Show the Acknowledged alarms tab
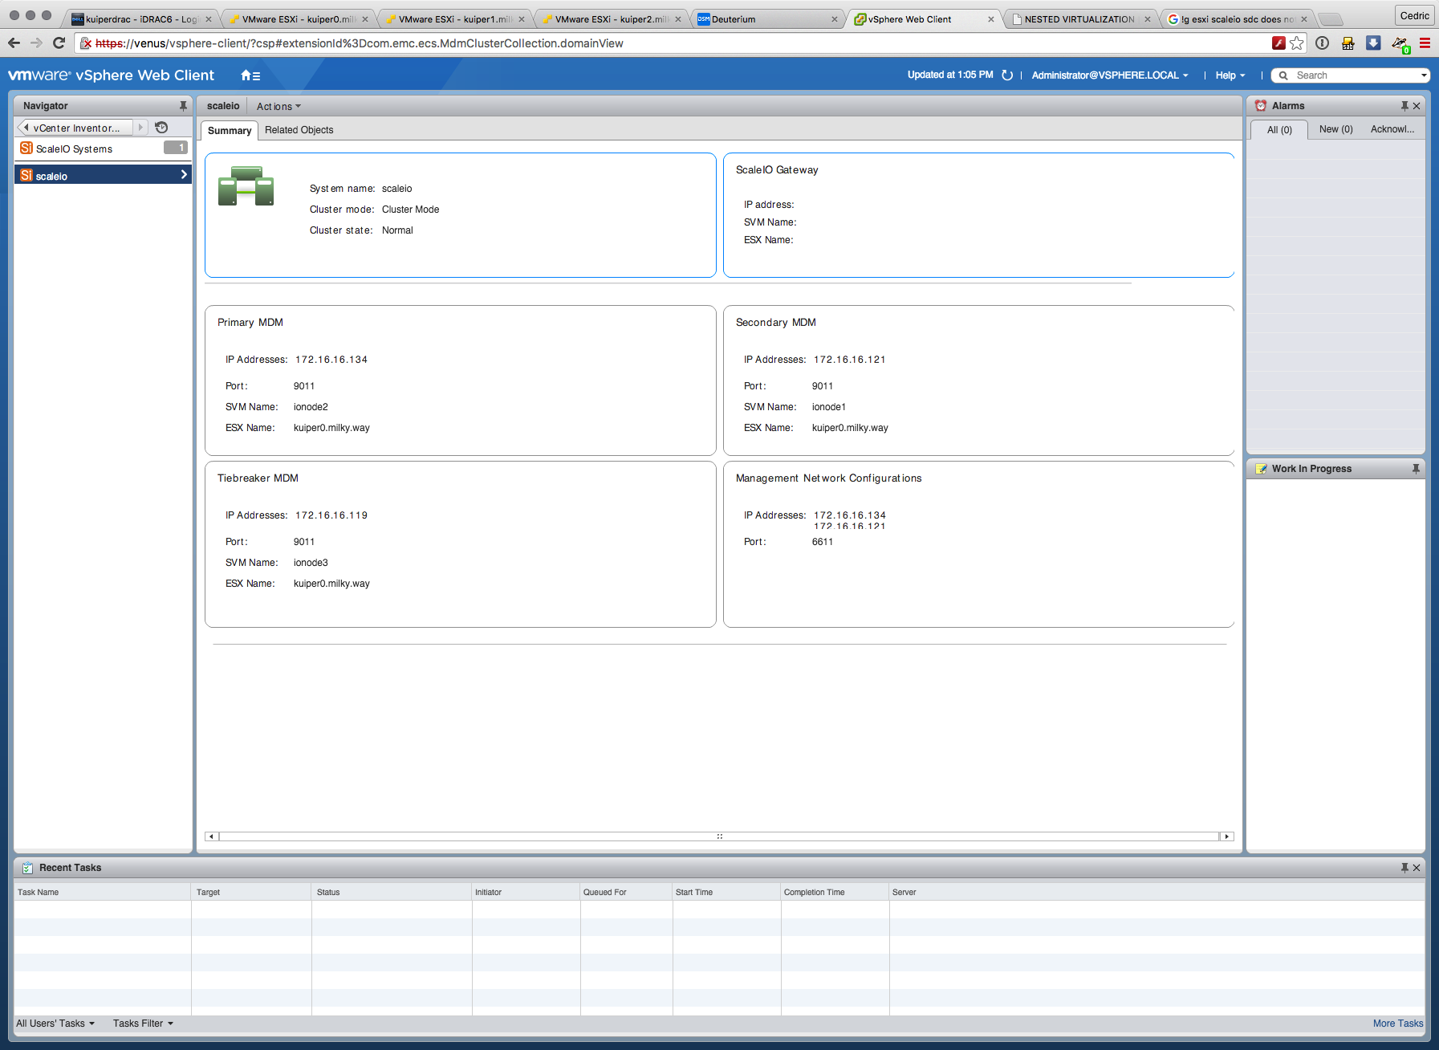Image resolution: width=1439 pixels, height=1050 pixels. pyautogui.click(x=1392, y=129)
